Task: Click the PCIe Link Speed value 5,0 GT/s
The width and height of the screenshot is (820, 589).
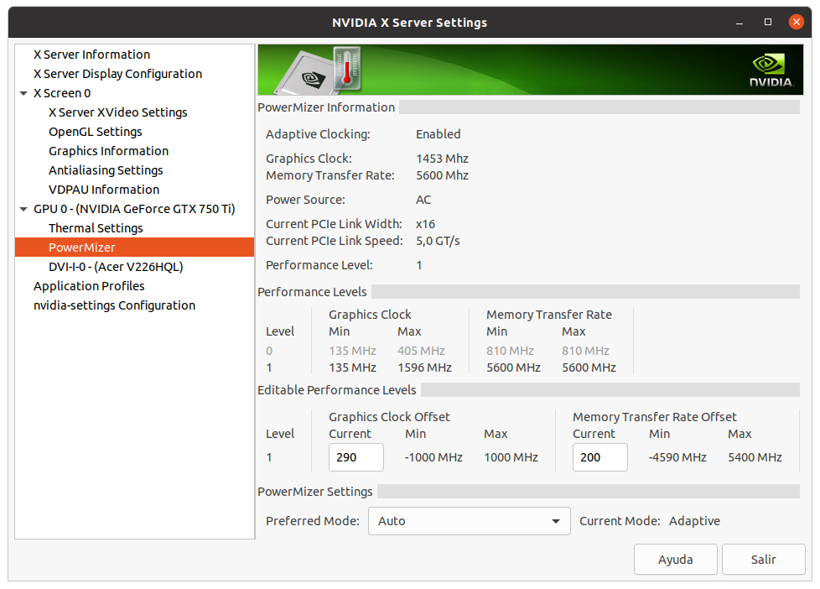Action: coord(438,241)
